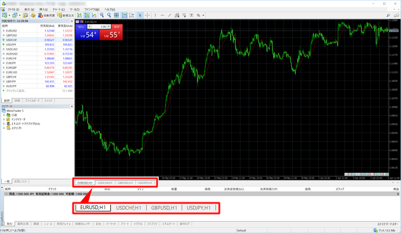This screenshot has height=233, width=401.
Task: Click the 1.00 volume input field
Action: click(99, 27)
